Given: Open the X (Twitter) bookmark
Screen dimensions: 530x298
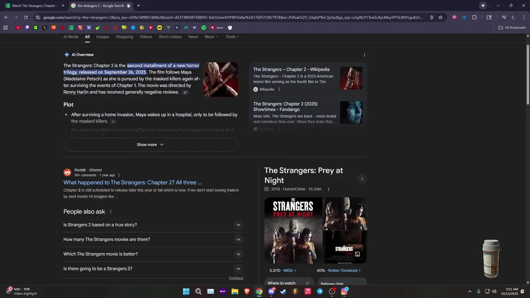Looking at the screenshot, I should click(45, 28).
